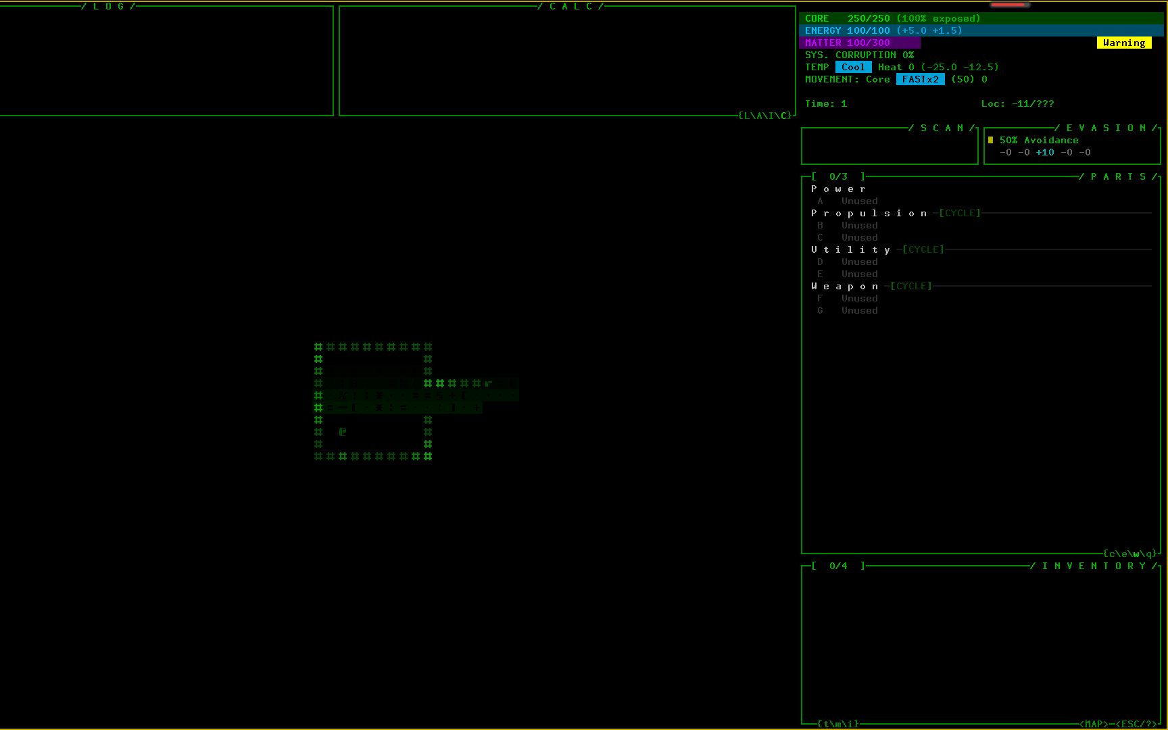
Task: Click the Time: 1 counter
Action: (826, 103)
